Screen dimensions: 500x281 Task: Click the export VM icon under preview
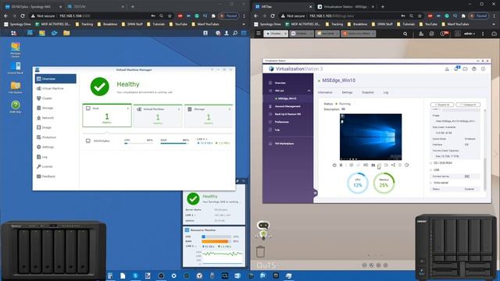click(x=386, y=165)
